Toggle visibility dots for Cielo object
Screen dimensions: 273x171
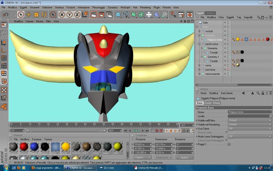click(x=226, y=23)
